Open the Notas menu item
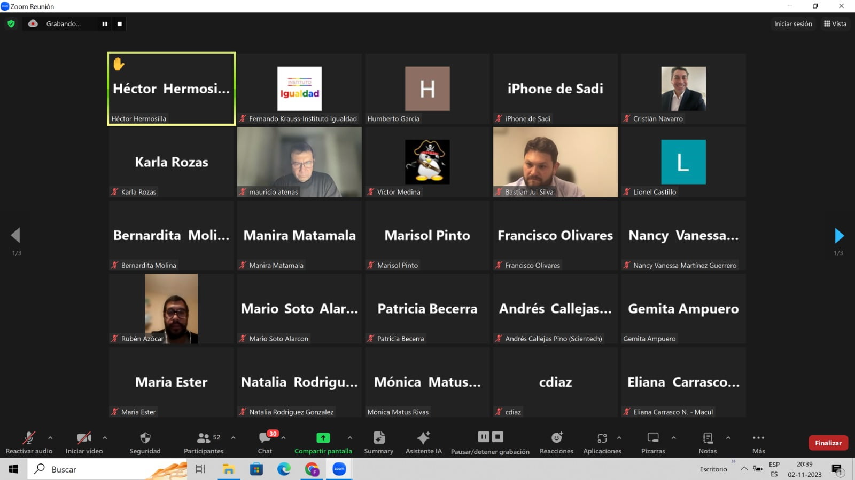 click(x=708, y=438)
